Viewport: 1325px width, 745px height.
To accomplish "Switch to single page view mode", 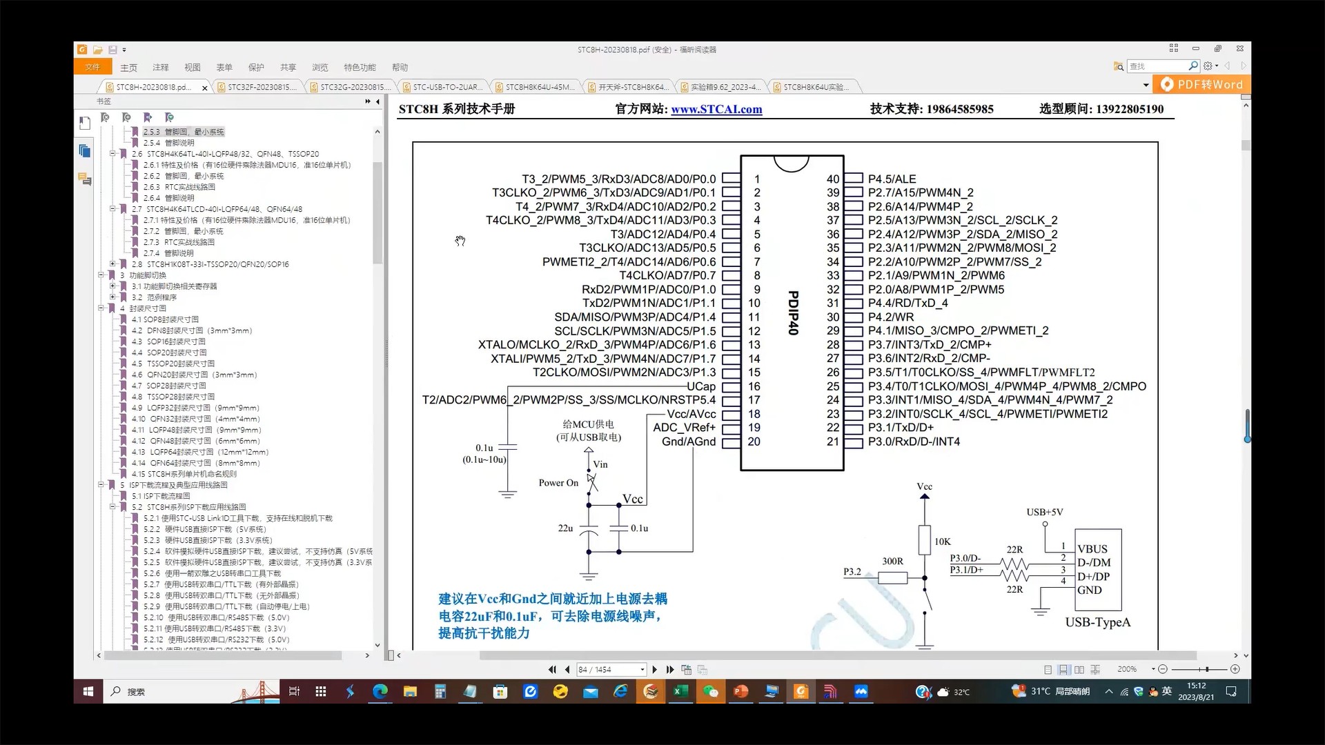I will tap(1048, 670).
